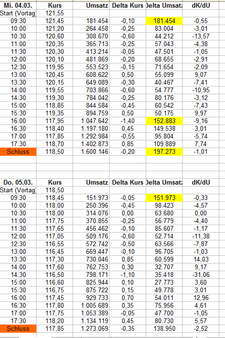Select Delta Umsatz value 71.654
225x338 pixels.
164,67
